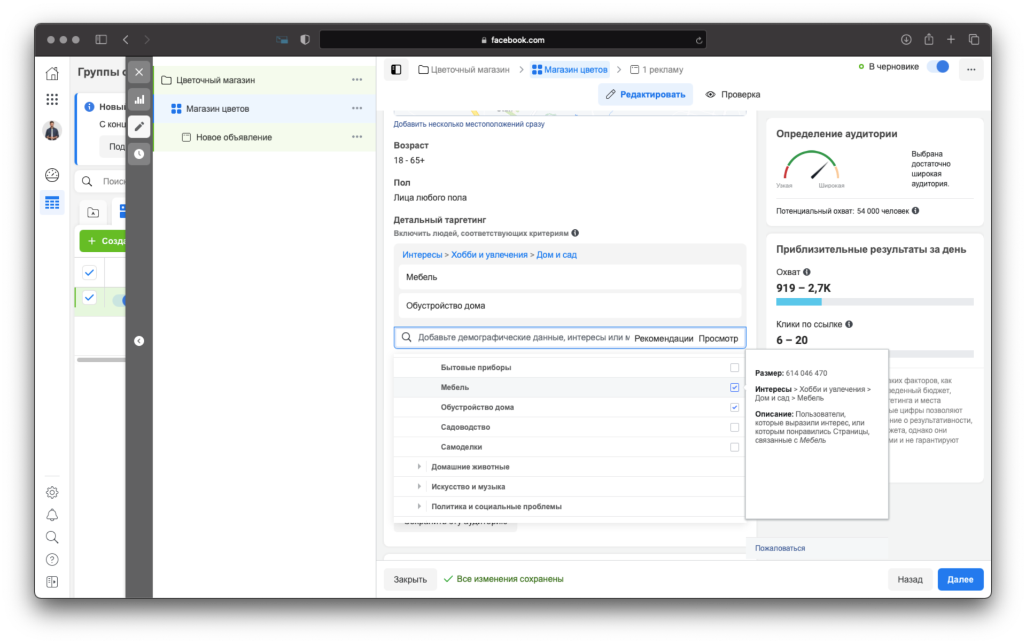Viewport: 1026px width, 644px height.
Task: Click the grid/apps icon in left sidebar
Action: coord(52,96)
